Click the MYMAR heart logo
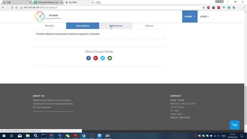Image resolution: width=247 pixels, height=139 pixels. (x=40, y=16)
